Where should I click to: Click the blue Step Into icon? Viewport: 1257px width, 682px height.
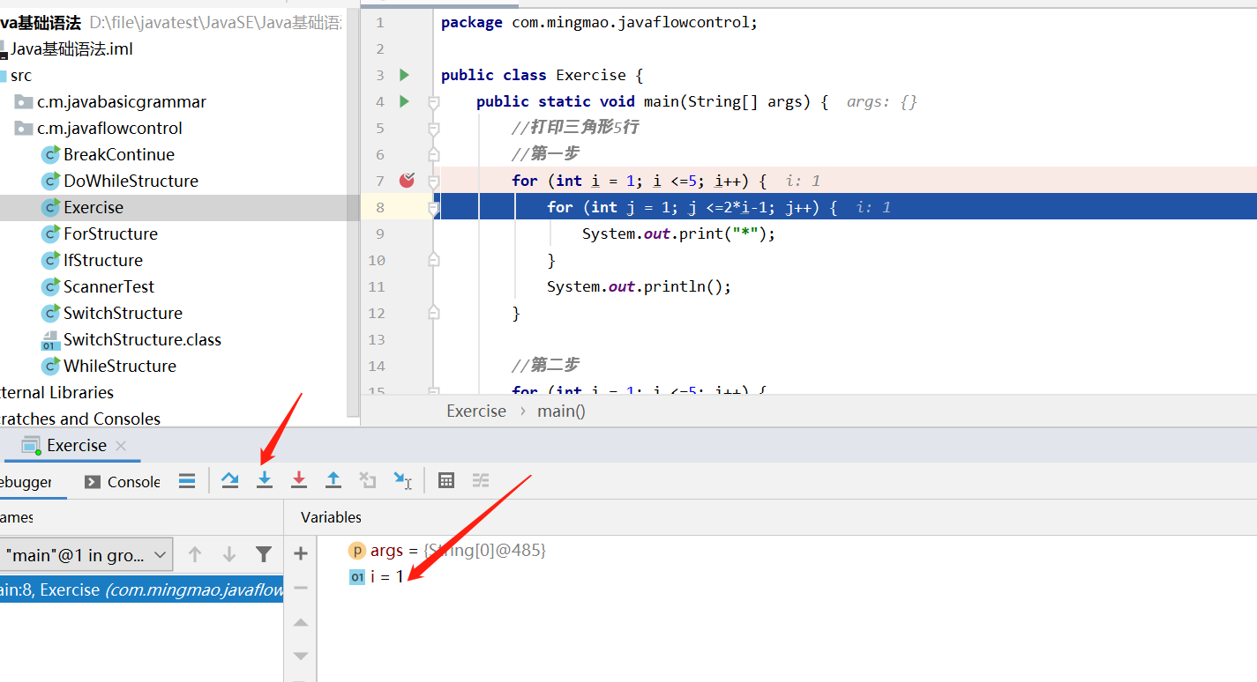point(265,480)
